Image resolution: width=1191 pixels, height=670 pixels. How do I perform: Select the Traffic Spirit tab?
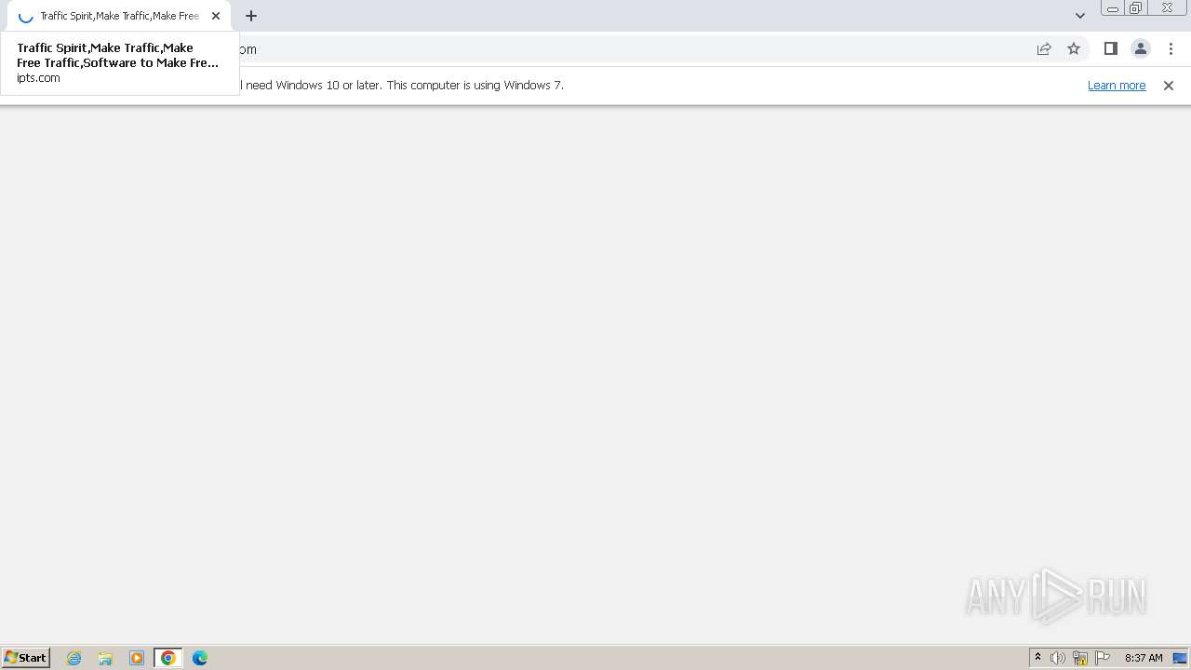[x=119, y=16]
